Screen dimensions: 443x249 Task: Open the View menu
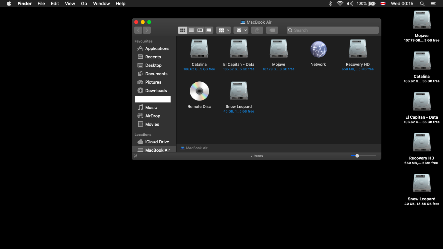[x=70, y=4]
